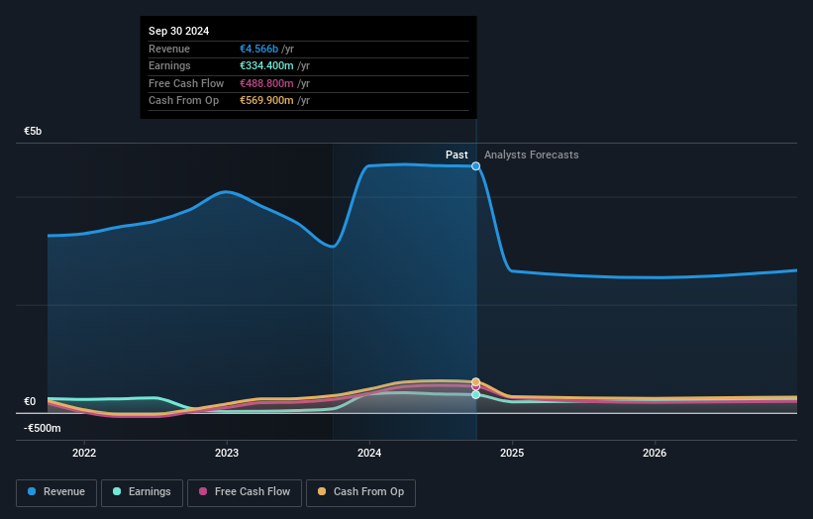Click the €0 y-axis label
This screenshot has width=813, height=519.
coord(30,401)
